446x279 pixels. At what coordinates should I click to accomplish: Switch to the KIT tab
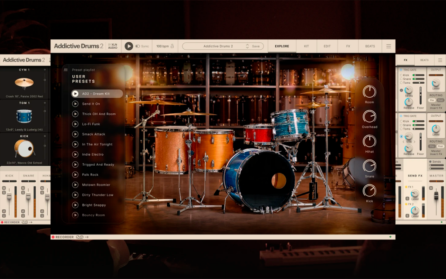(x=306, y=46)
